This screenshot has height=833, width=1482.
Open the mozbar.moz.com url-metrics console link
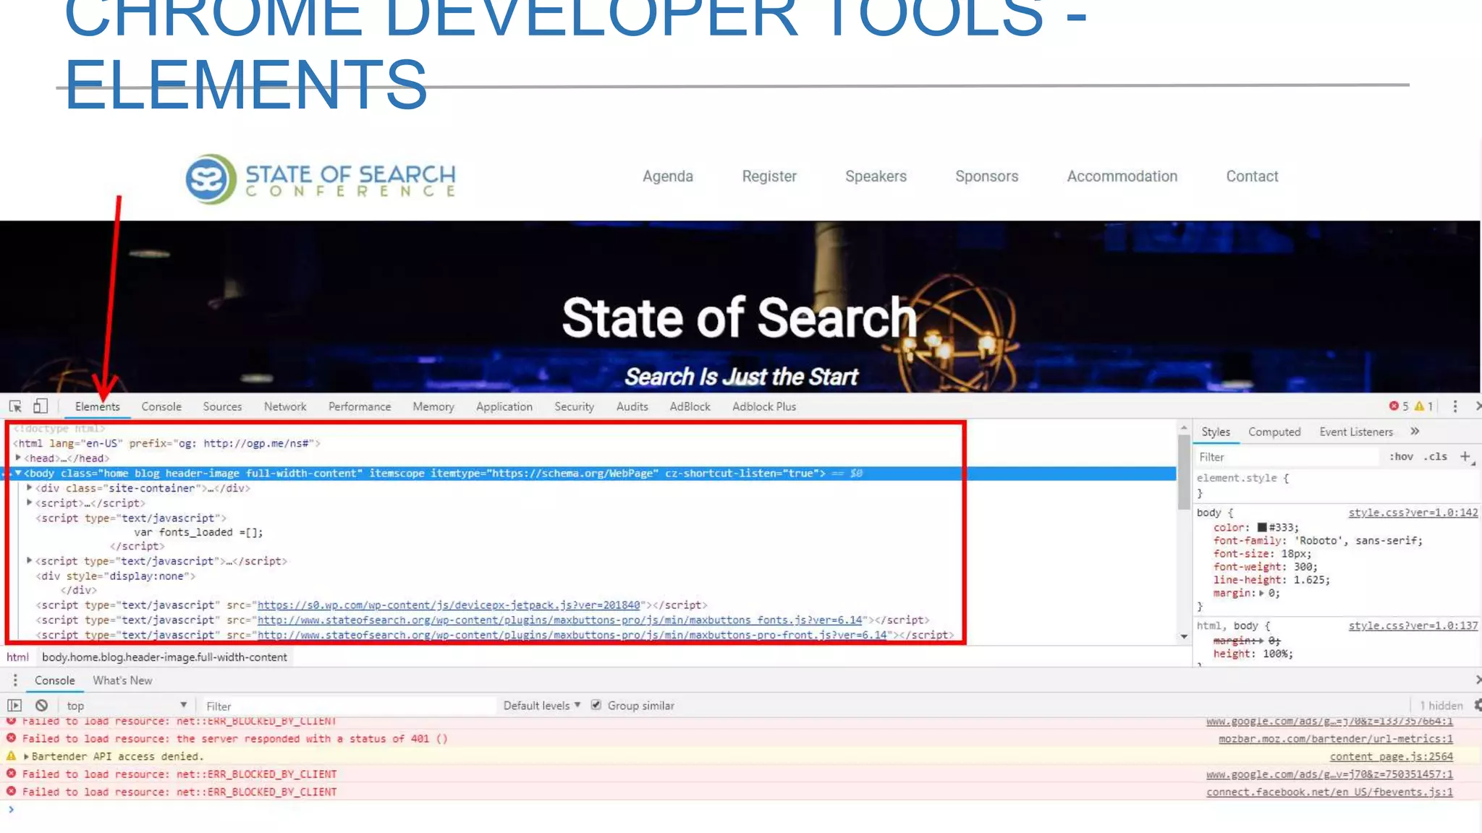click(x=1335, y=738)
